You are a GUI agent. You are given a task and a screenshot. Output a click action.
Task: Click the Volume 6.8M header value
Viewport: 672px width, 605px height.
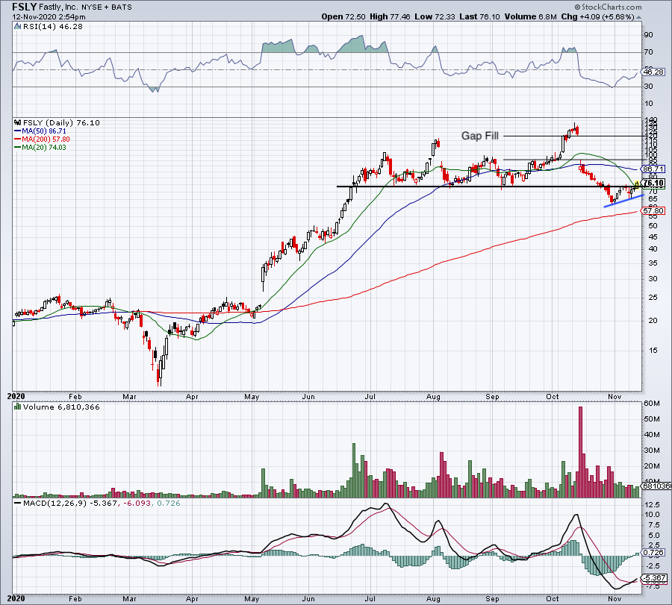pos(531,16)
